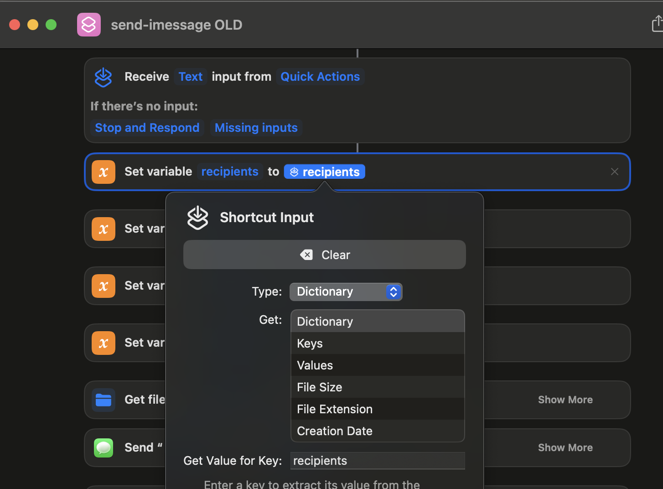663x489 pixels.
Task: Click the blue Get file folder icon
Action: 104,400
